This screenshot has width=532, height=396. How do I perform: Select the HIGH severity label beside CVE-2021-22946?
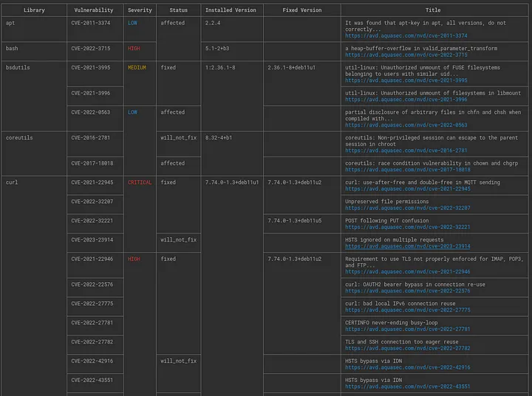(x=134, y=259)
